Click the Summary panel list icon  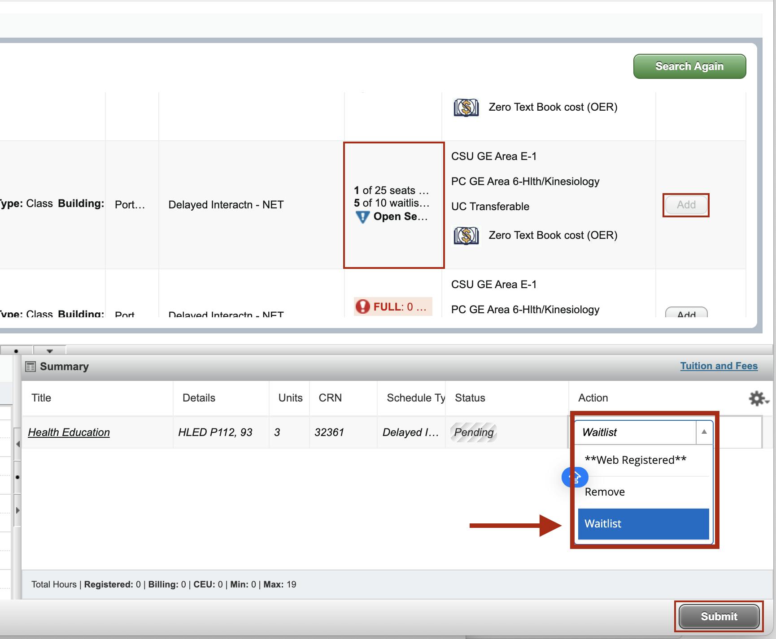[x=31, y=366]
